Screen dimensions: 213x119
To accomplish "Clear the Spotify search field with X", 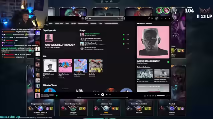I will pyautogui.click(x=118, y=19).
